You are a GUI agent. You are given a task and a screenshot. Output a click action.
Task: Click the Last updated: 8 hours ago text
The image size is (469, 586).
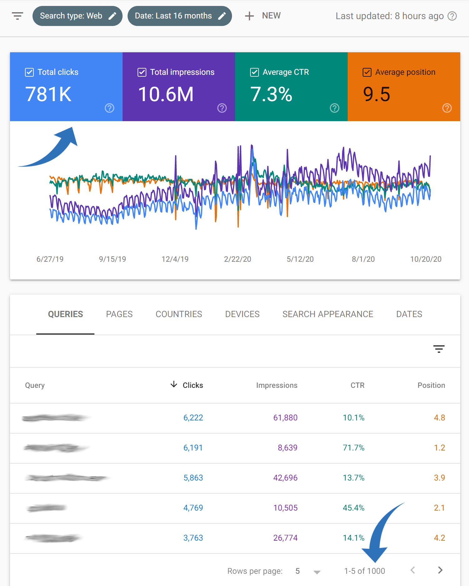click(390, 16)
